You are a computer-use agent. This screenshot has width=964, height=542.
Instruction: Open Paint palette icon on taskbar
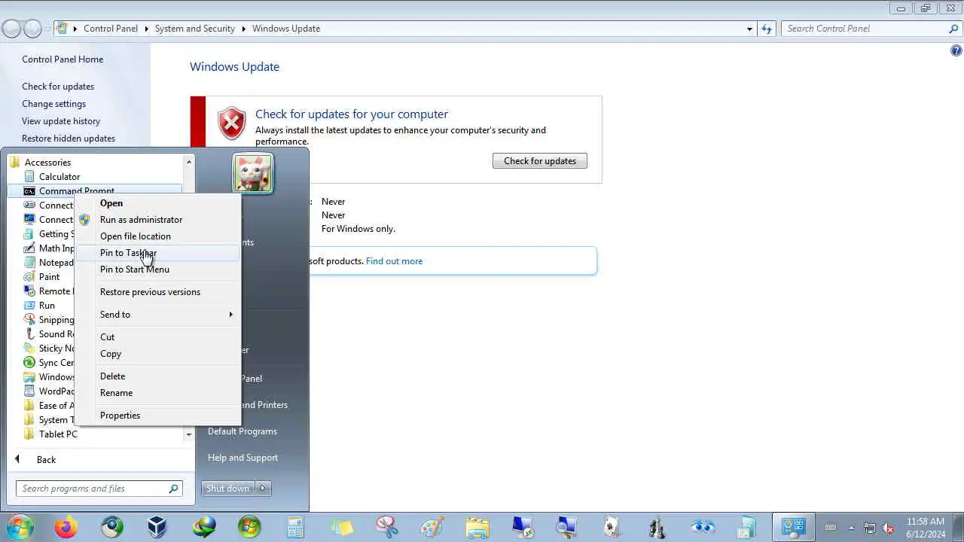tap(432, 528)
